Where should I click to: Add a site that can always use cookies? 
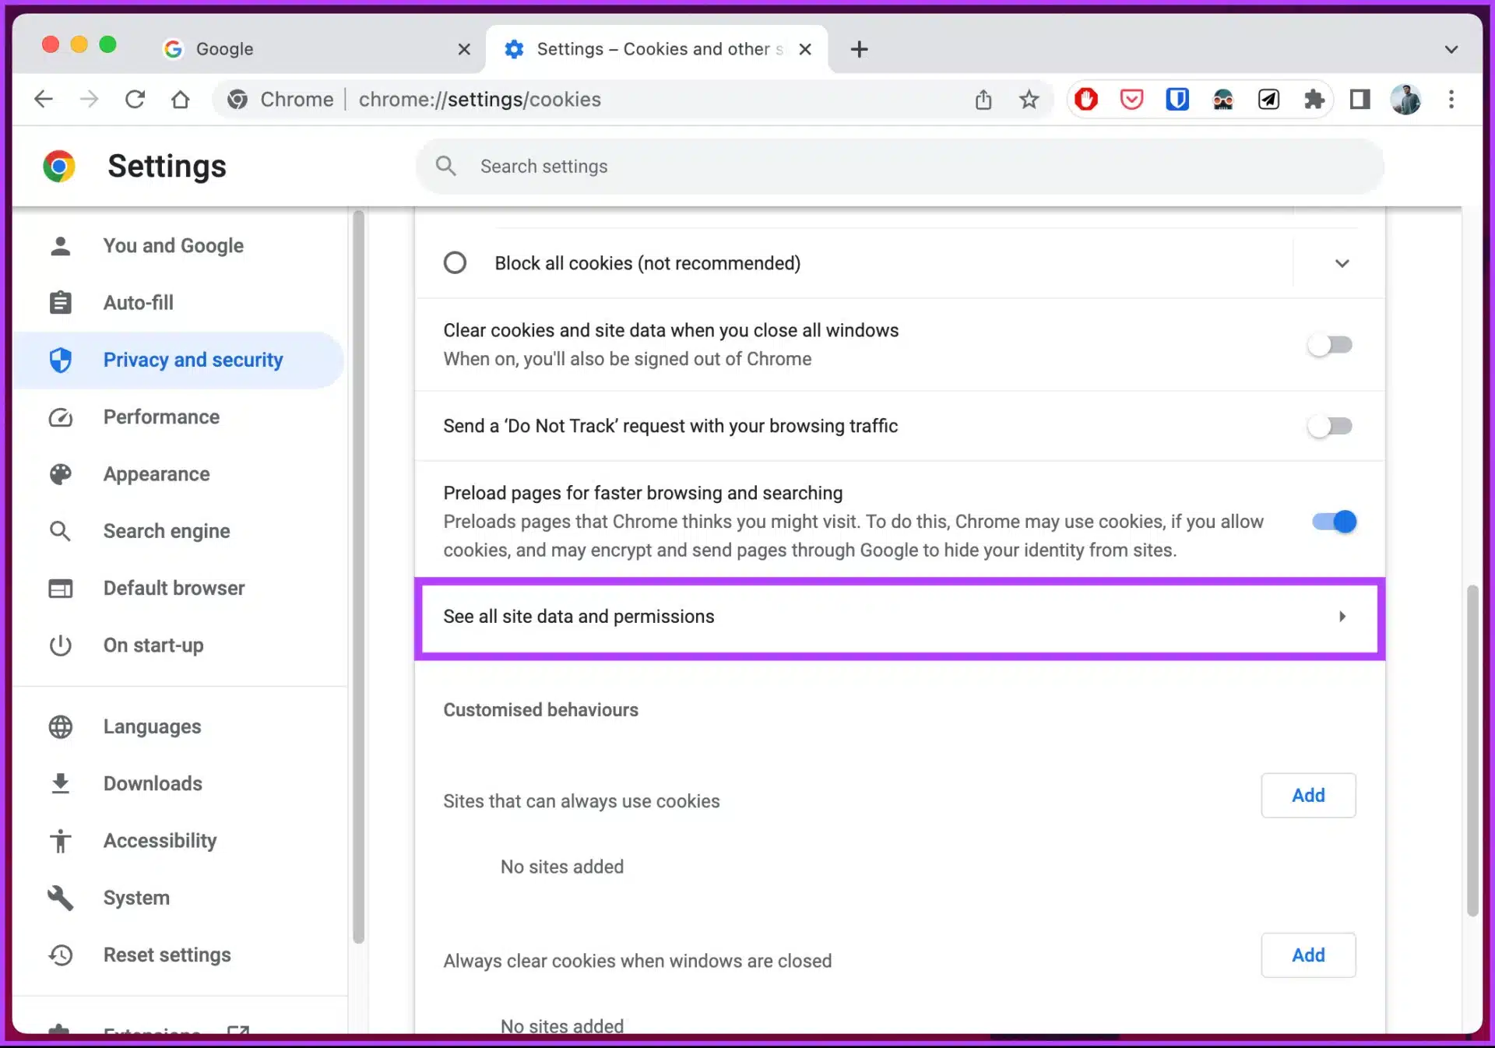coord(1308,795)
